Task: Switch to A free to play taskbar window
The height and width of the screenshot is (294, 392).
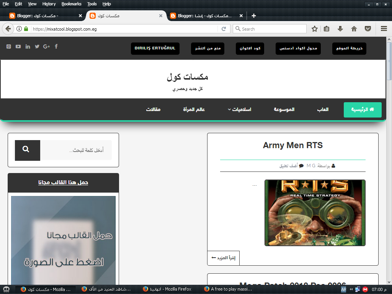Action: click(x=228, y=289)
